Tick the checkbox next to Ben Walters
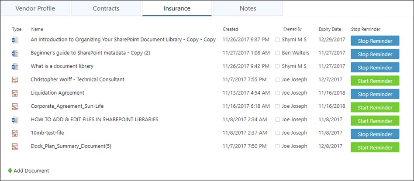This screenshot has width=414, height=181. (x=277, y=53)
